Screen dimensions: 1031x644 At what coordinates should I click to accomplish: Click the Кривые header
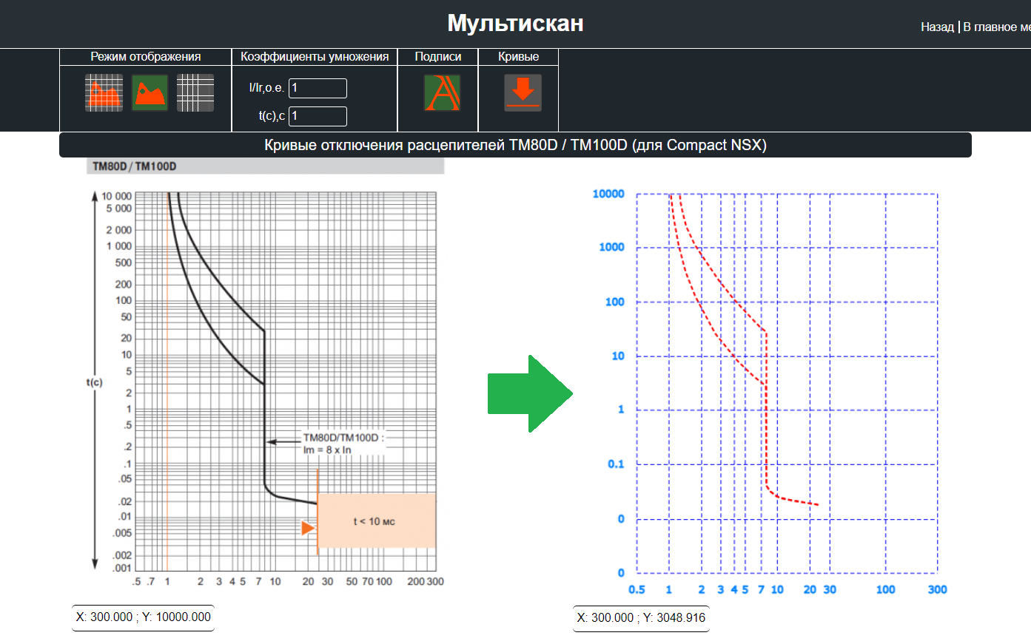[518, 57]
